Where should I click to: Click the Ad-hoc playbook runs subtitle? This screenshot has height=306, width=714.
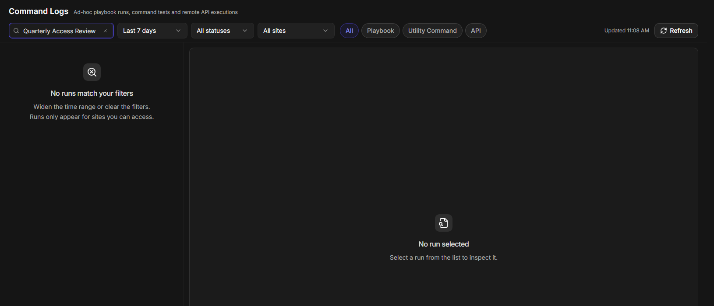click(x=156, y=12)
